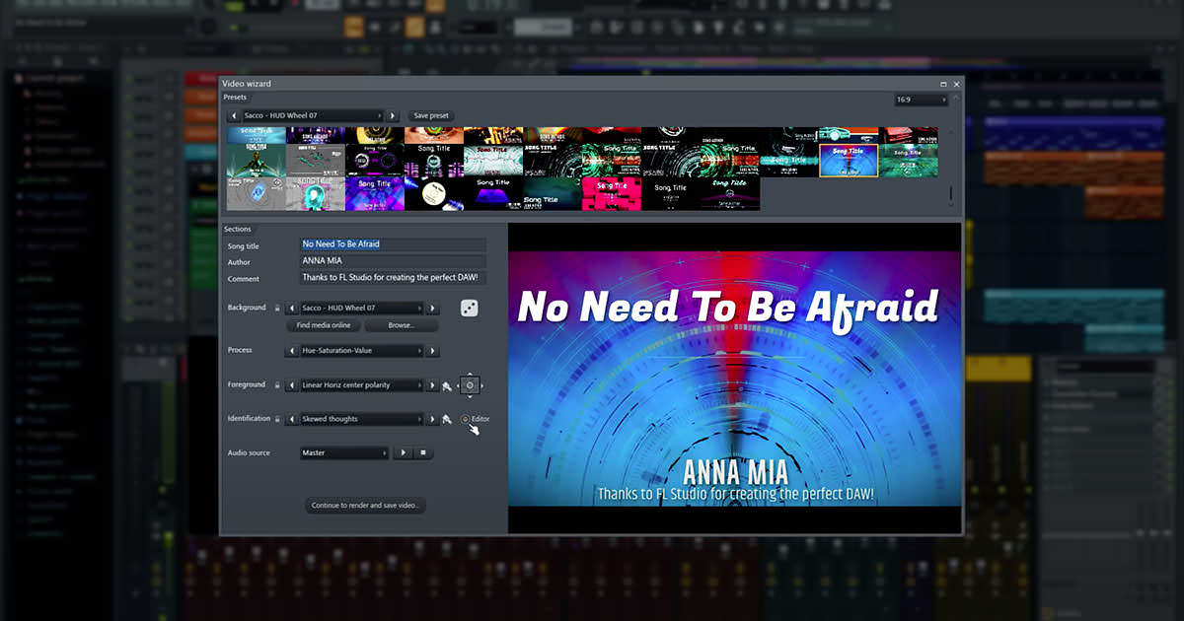Select the Editor radio option

click(x=465, y=419)
